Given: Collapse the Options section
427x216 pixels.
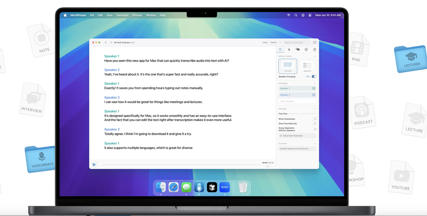Looking at the screenshot, I should 315,109.
